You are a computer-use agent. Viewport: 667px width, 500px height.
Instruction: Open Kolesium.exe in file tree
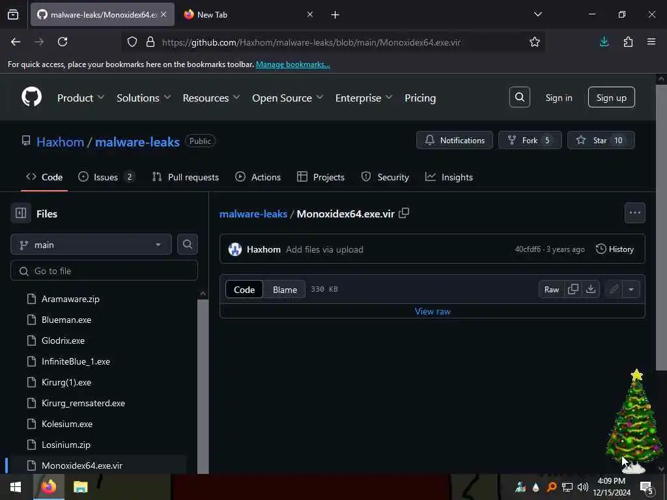tap(67, 424)
